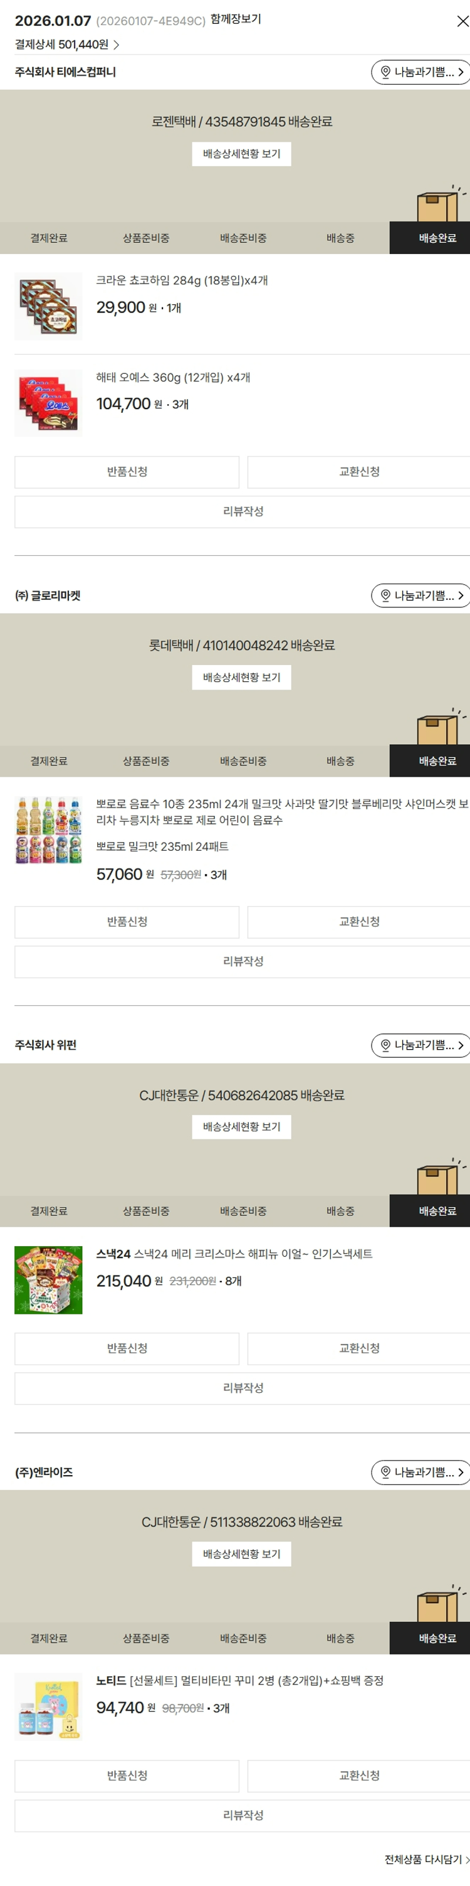View 롯데택배 delivery tracking details
This screenshot has width=470, height=1886.
coord(241,677)
